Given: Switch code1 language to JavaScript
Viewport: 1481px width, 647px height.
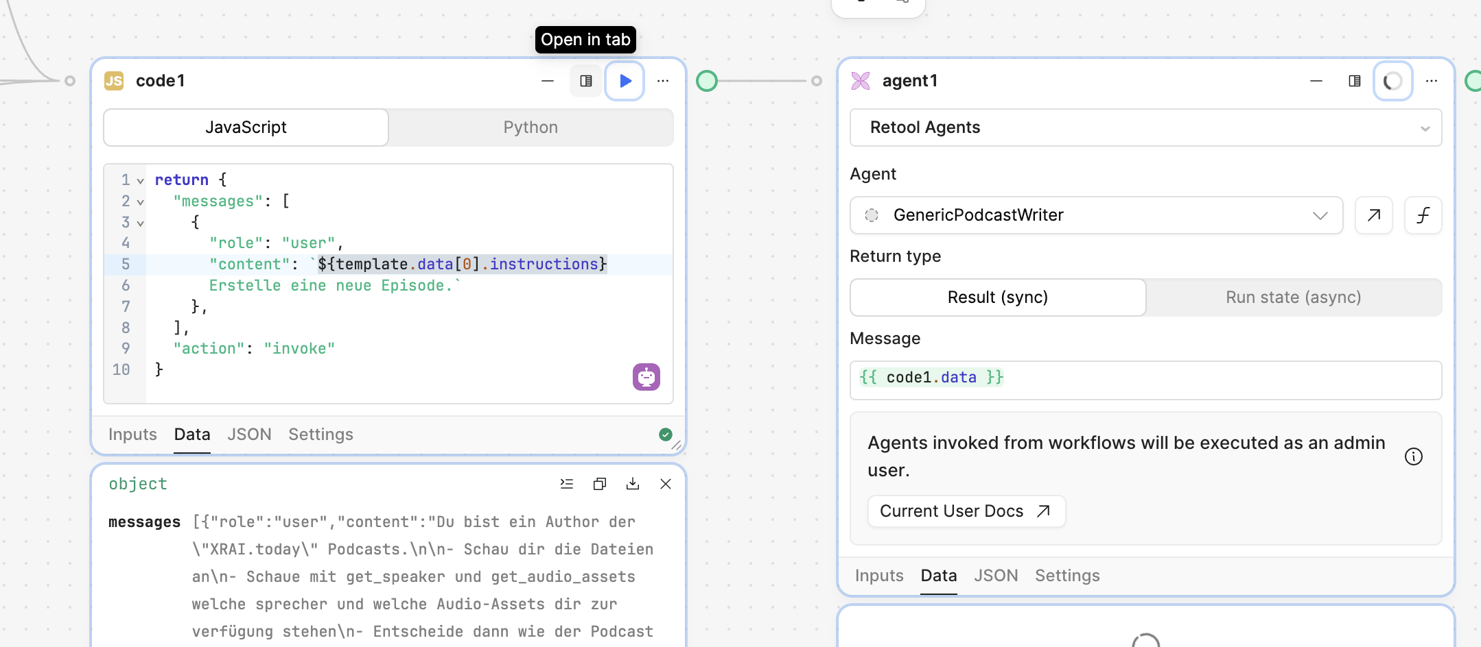Looking at the screenshot, I should point(246,127).
